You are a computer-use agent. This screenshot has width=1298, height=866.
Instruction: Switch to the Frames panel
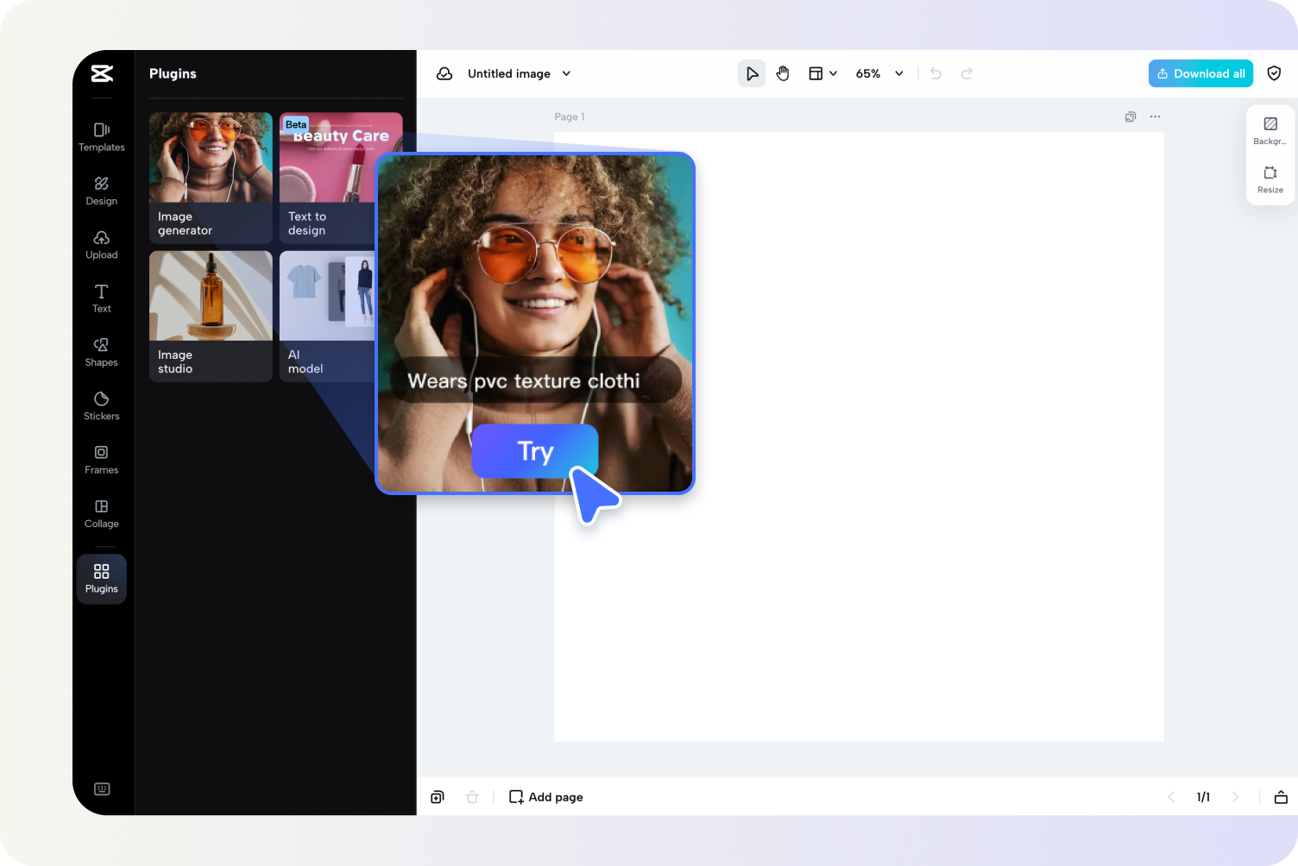[101, 460]
